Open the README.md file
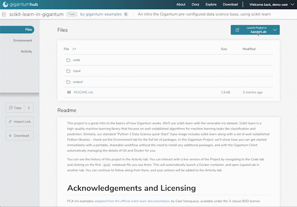The height and width of the screenshot is (207, 297). (83, 92)
